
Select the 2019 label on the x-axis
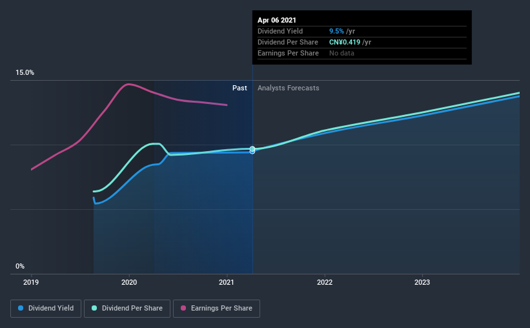click(x=31, y=282)
